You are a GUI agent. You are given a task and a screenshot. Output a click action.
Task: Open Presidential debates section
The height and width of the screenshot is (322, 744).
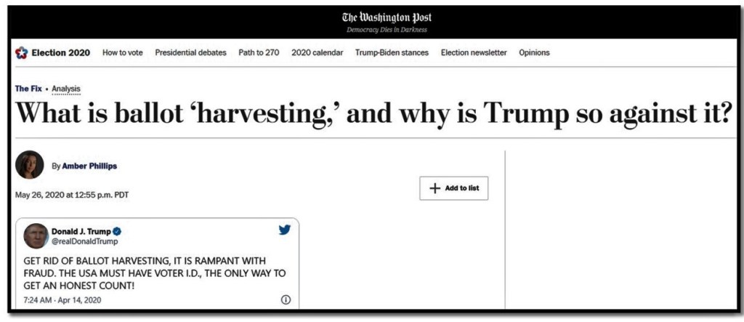pyautogui.click(x=190, y=52)
